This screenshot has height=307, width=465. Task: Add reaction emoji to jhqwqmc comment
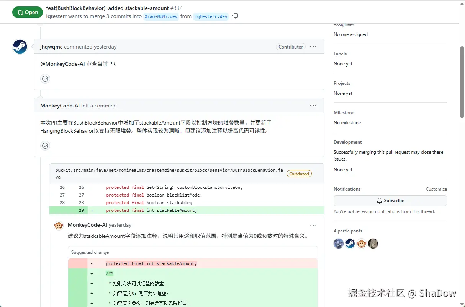pyautogui.click(x=45, y=79)
